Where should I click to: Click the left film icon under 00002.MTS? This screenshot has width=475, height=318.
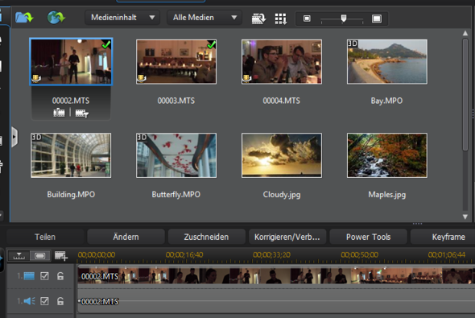pos(59,113)
